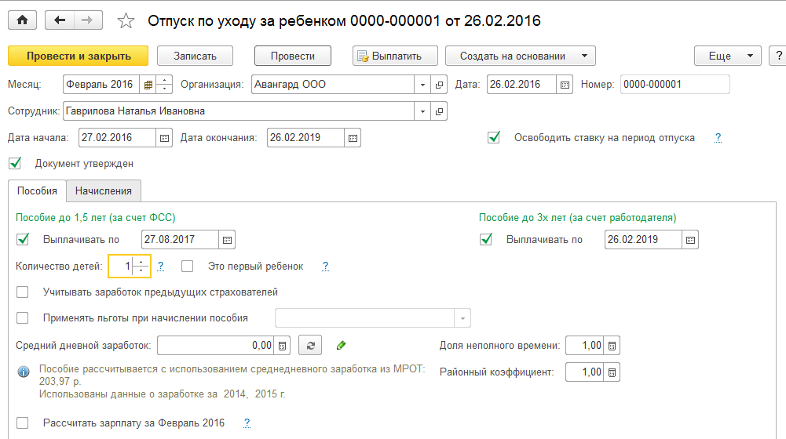Add document to favorites with star icon
Screen dimensions: 786x439
point(126,21)
